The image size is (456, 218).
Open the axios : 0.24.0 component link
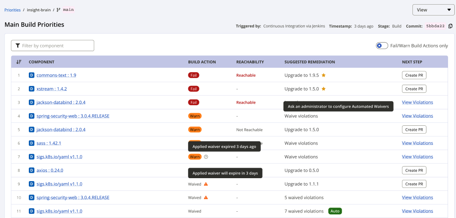point(50,170)
